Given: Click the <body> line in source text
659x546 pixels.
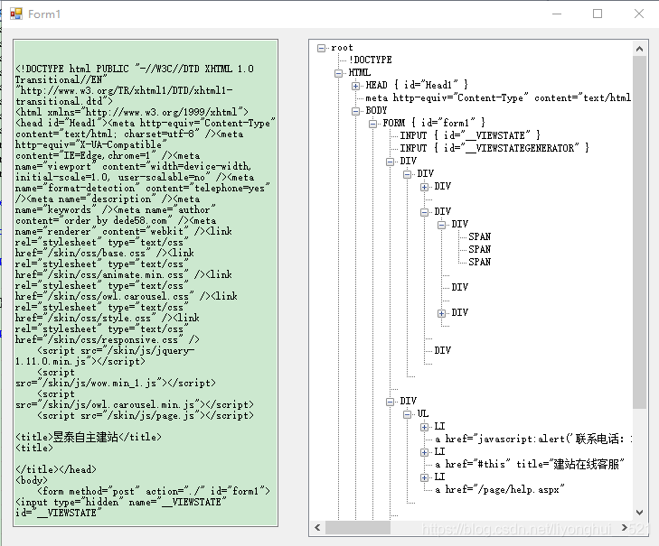Looking at the screenshot, I should [x=32, y=480].
